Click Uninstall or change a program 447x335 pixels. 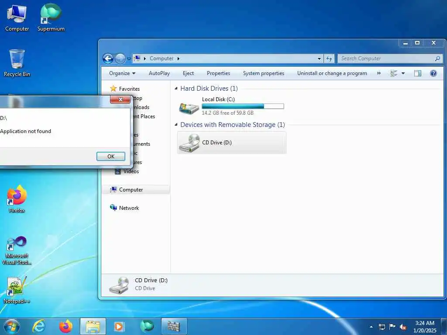[332, 73]
